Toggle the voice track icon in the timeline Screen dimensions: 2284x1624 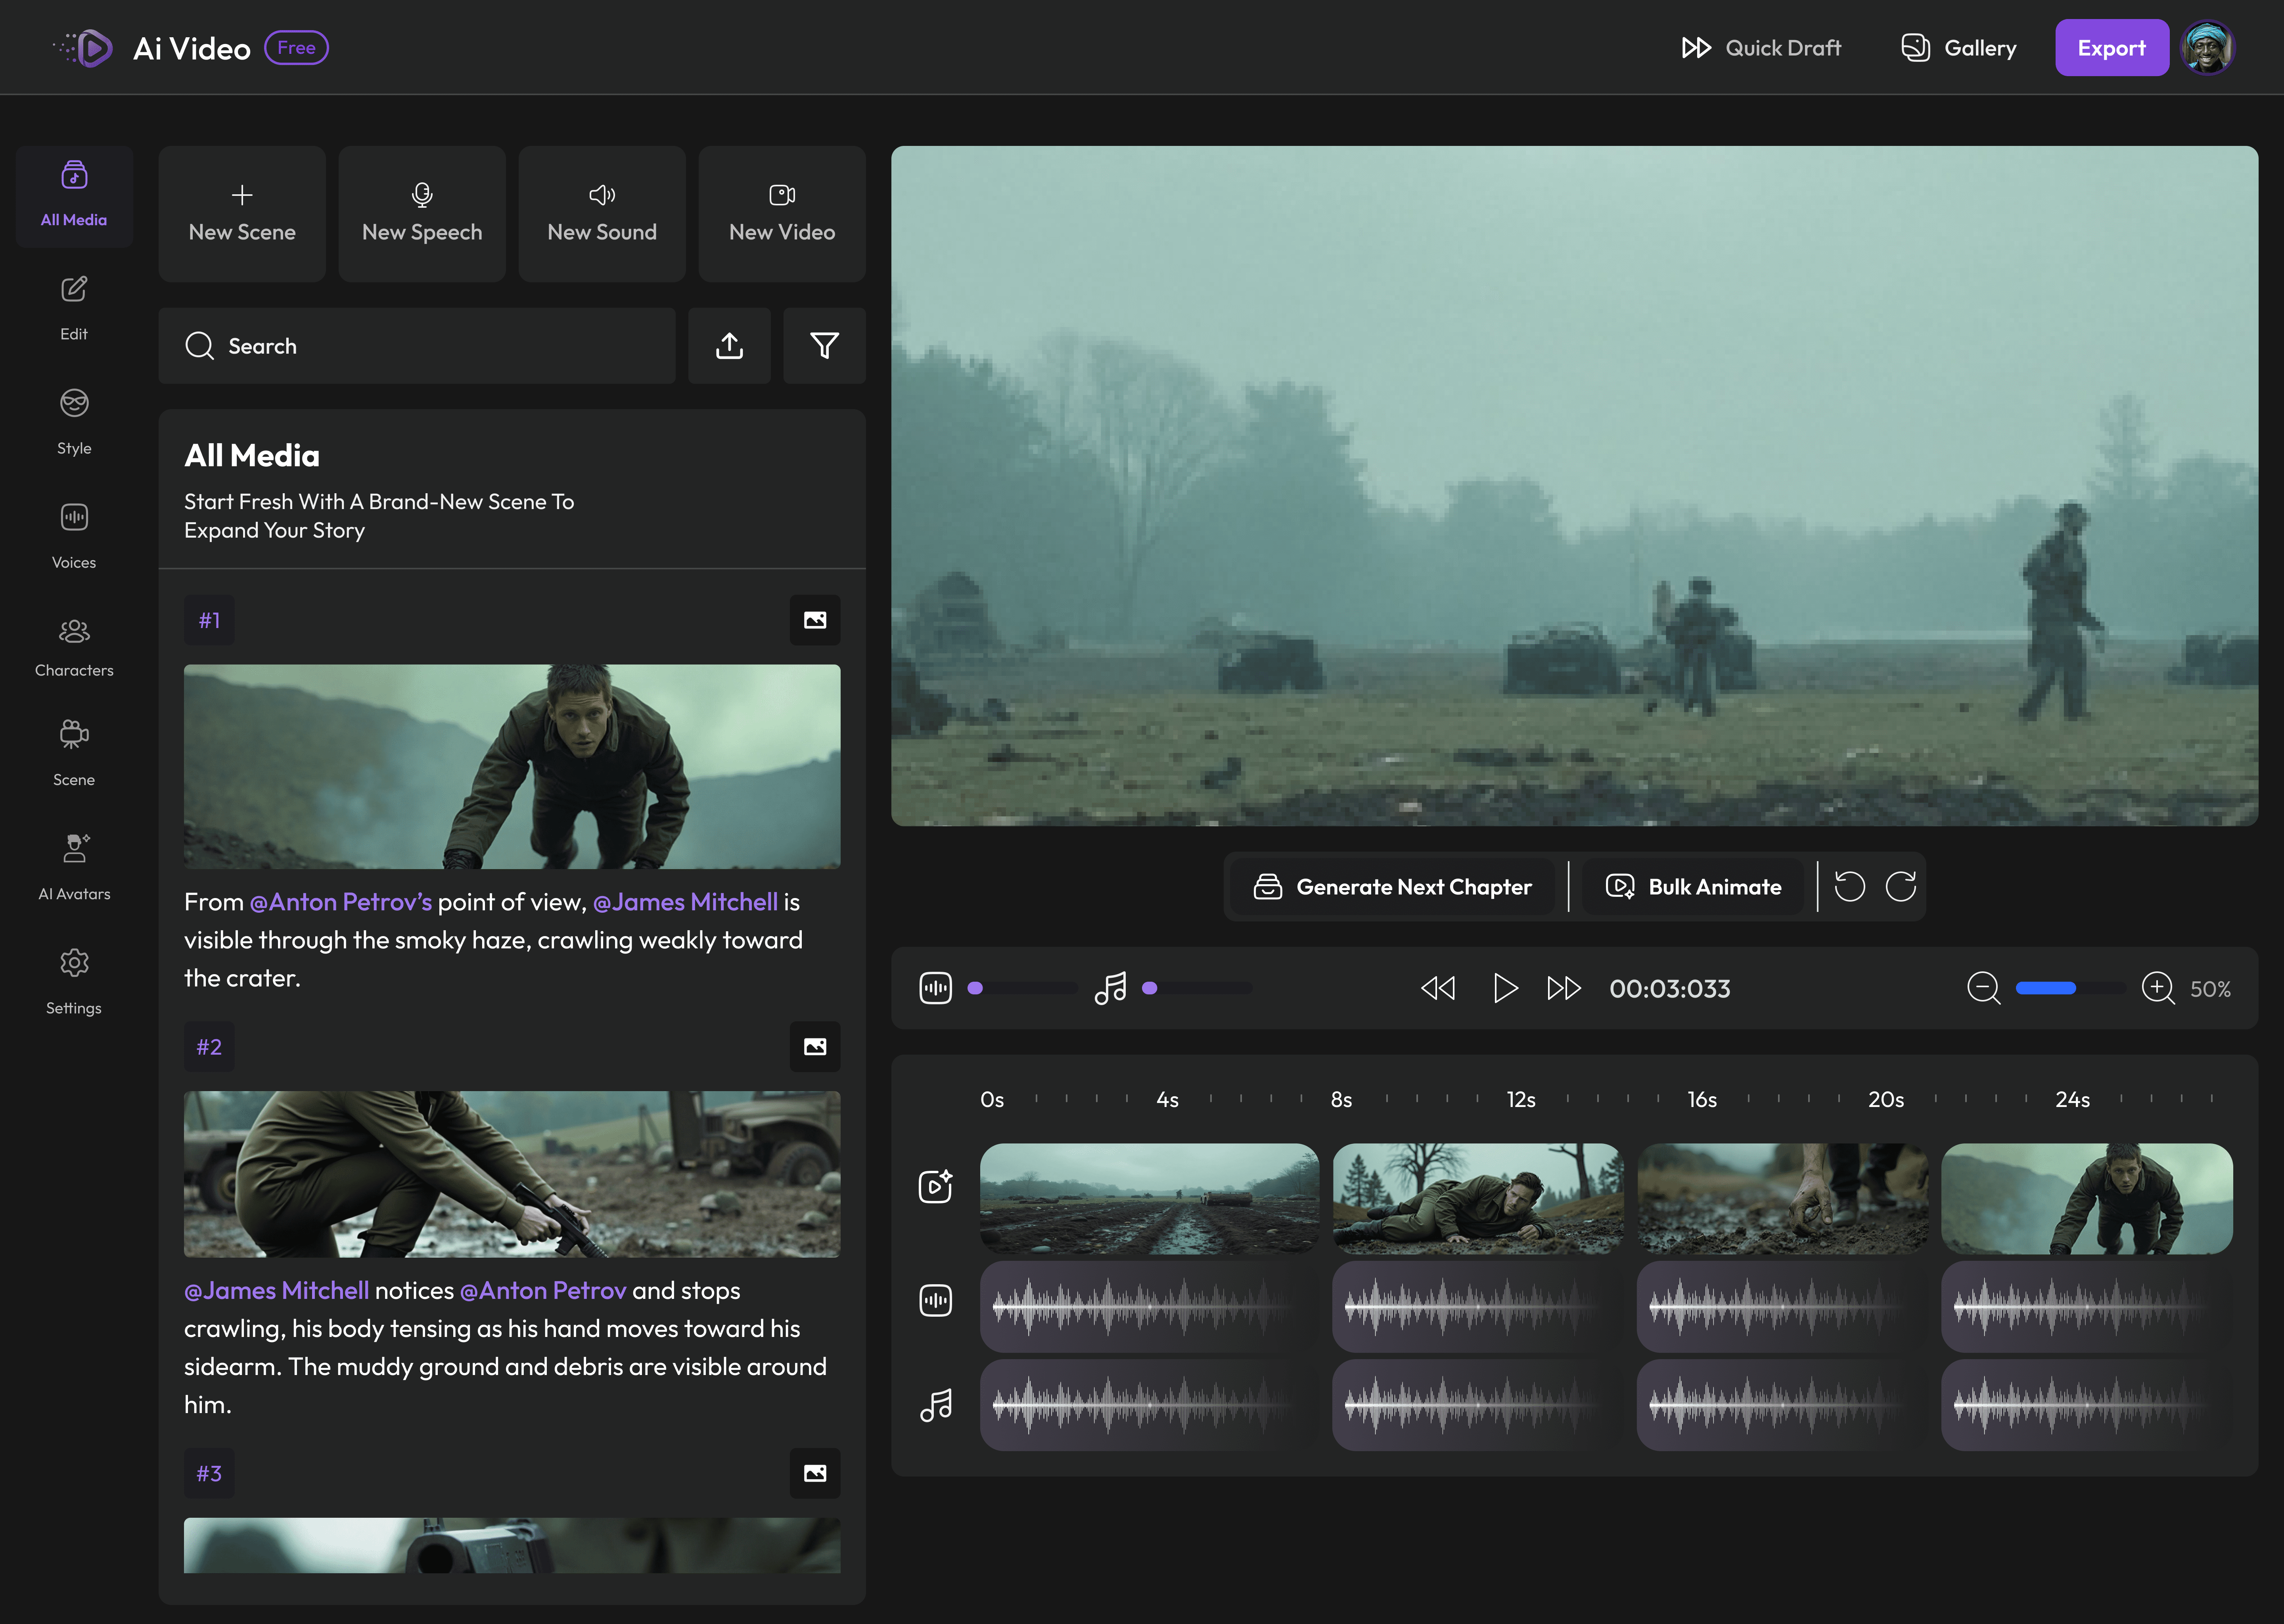[935, 1300]
